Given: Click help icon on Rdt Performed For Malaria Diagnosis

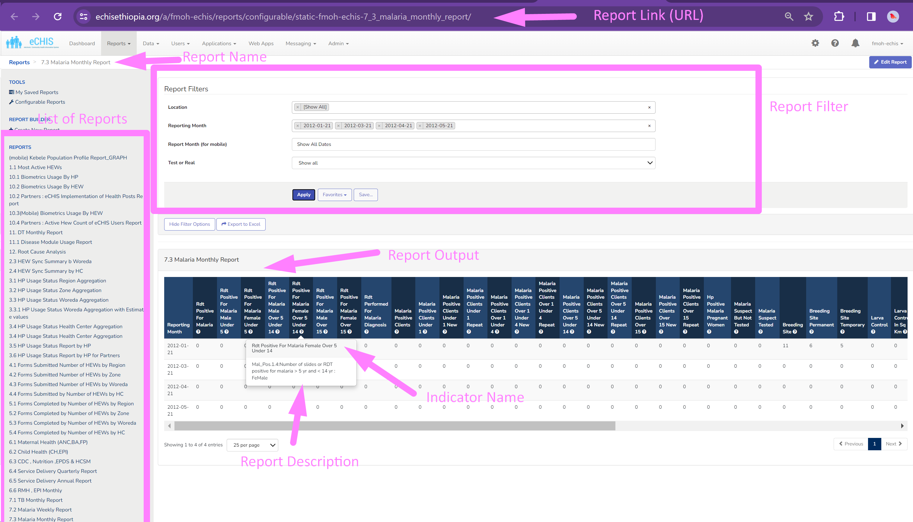Looking at the screenshot, I should tap(367, 332).
